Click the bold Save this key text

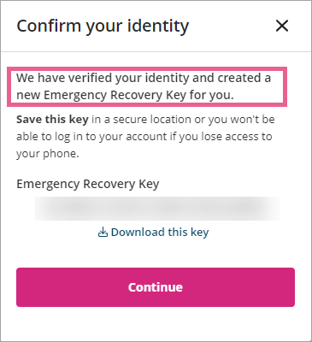[x=52, y=120]
